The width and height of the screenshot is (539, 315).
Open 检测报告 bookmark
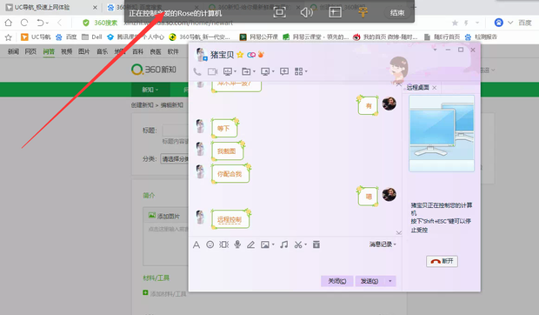pos(482,37)
